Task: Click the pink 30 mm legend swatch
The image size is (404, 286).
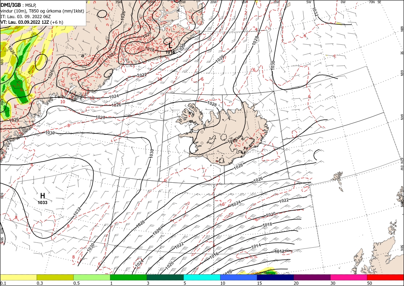Action: (349, 277)
